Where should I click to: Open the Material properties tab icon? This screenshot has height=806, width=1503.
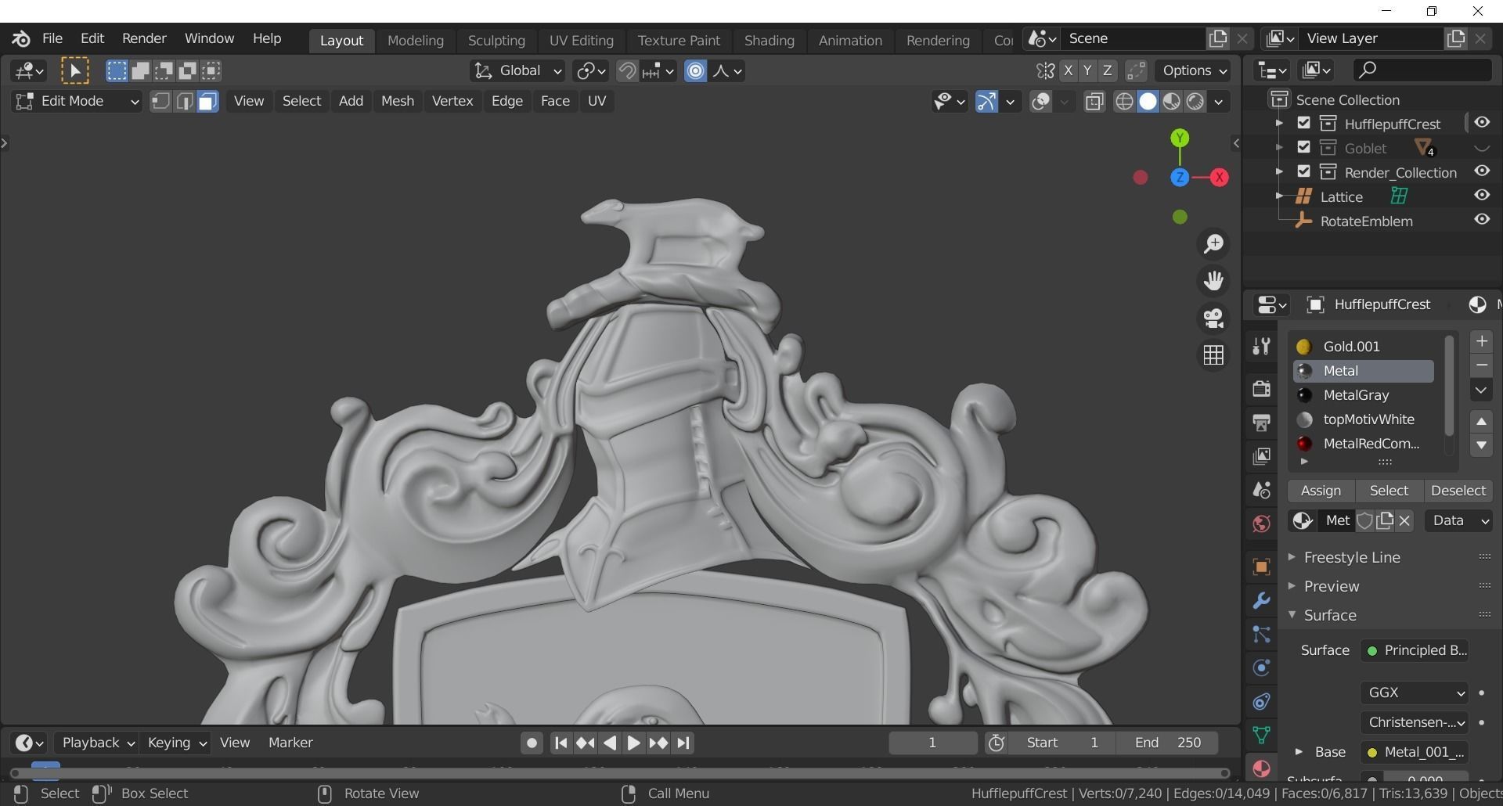[1261, 768]
